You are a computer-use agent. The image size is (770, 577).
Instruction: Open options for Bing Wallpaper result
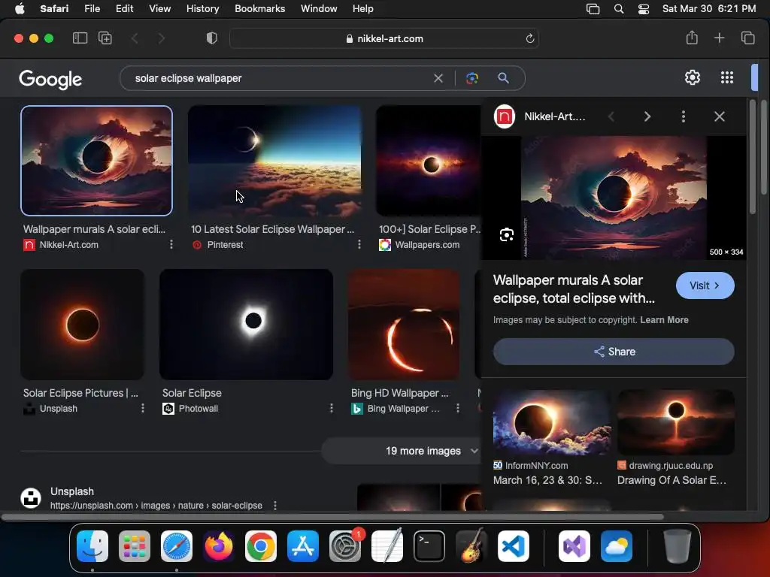tap(457, 408)
